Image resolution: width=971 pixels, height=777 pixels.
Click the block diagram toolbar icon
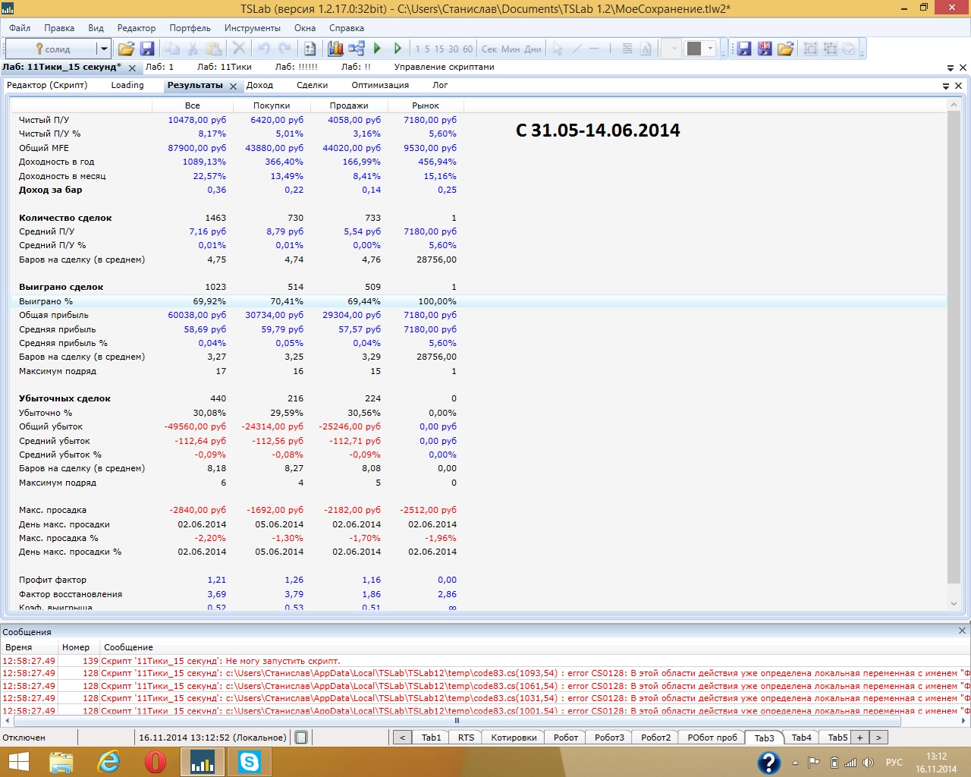click(357, 49)
